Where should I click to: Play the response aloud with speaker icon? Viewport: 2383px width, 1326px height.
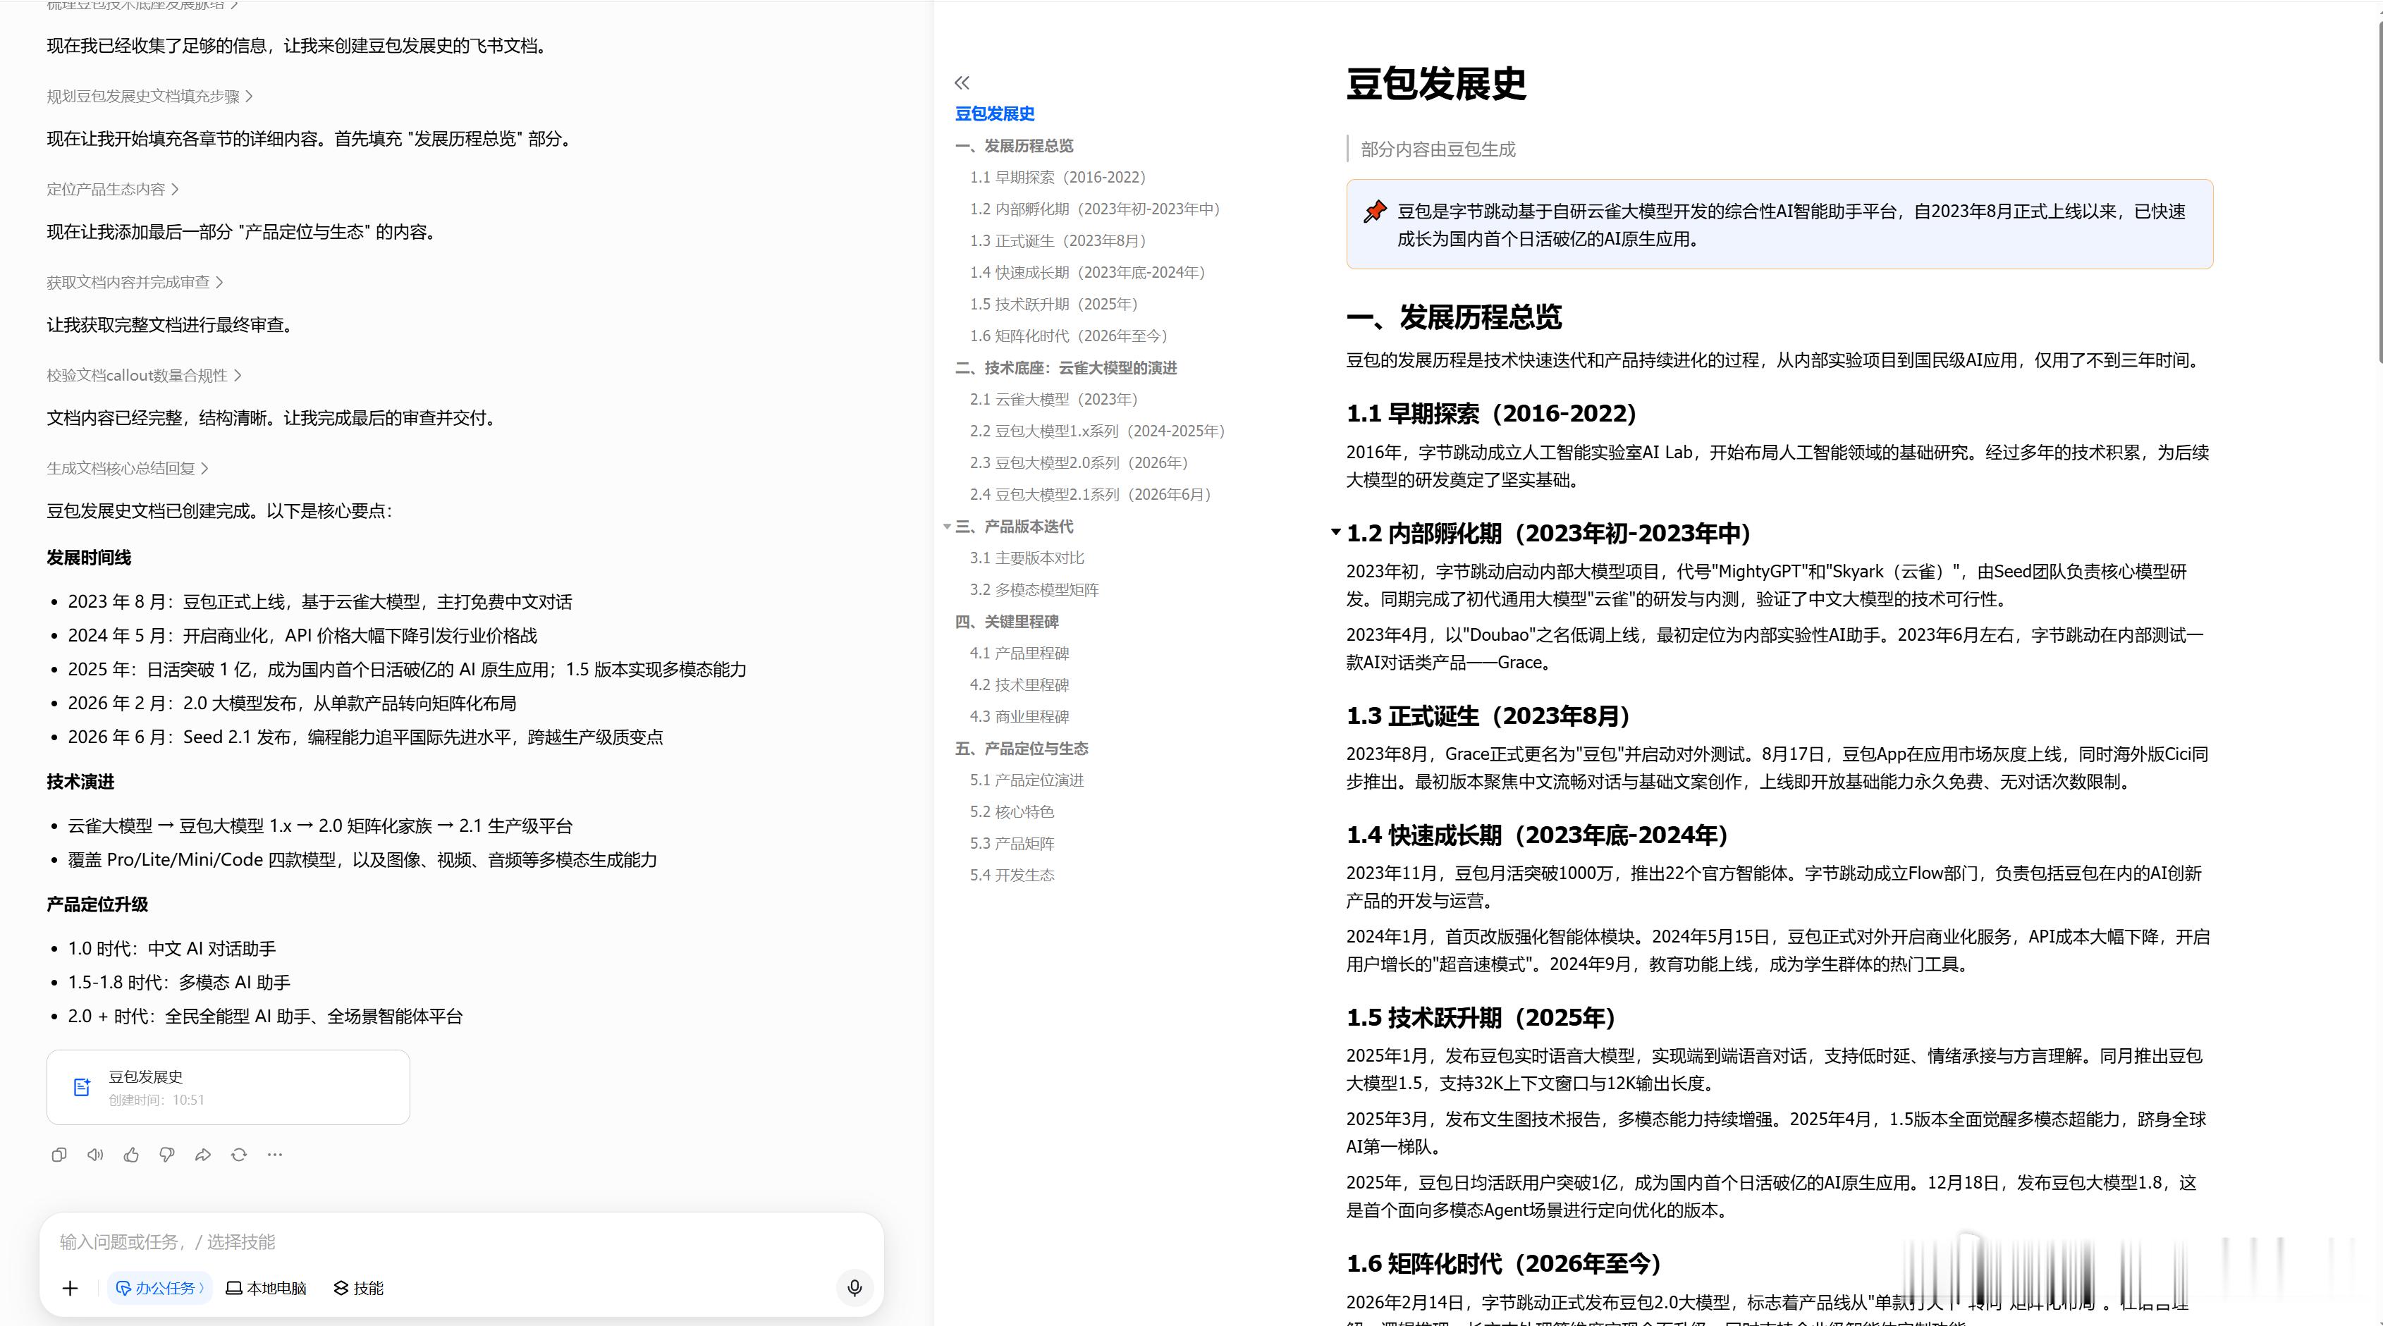[x=95, y=1154]
